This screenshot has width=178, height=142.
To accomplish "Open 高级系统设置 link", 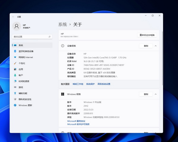I will click(x=104, y=84).
